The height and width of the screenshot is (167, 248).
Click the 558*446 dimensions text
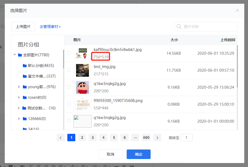pos(101,108)
